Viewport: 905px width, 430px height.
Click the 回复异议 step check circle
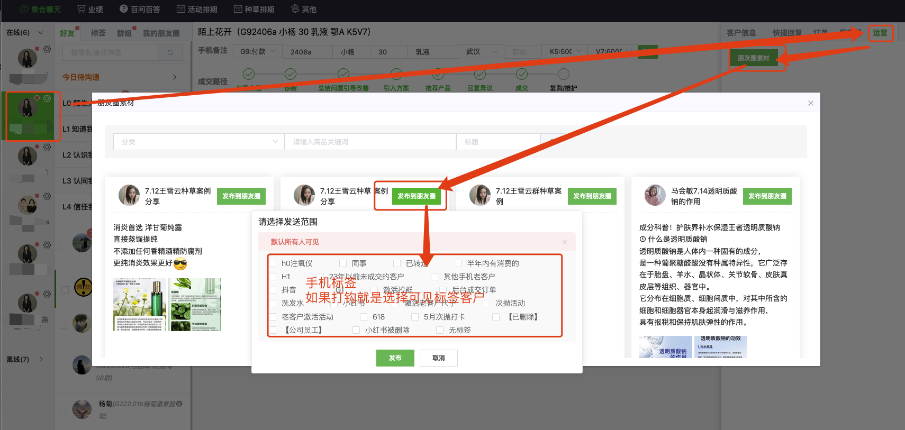click(x=480, y=74)
